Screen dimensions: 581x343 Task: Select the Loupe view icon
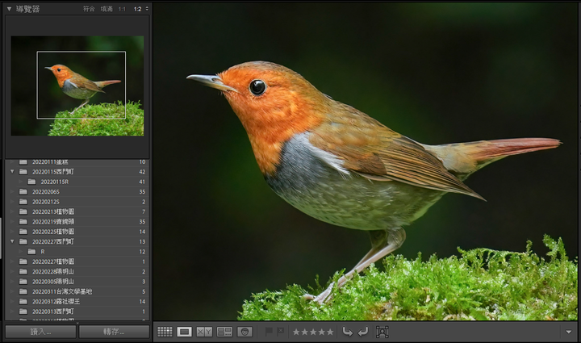click(x=185, y=332)
